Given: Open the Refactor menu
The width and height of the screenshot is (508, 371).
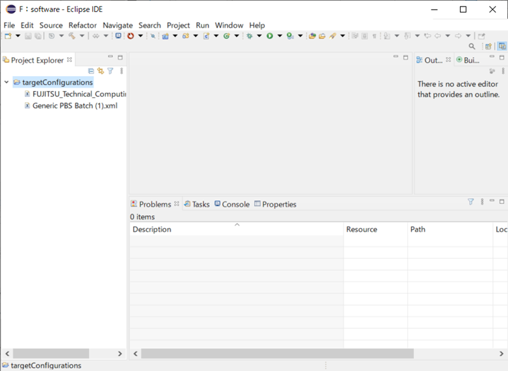Looking at the screenshot, I should 83,25.
